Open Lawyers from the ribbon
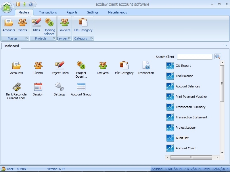230x172 pixels. [64, 23]
